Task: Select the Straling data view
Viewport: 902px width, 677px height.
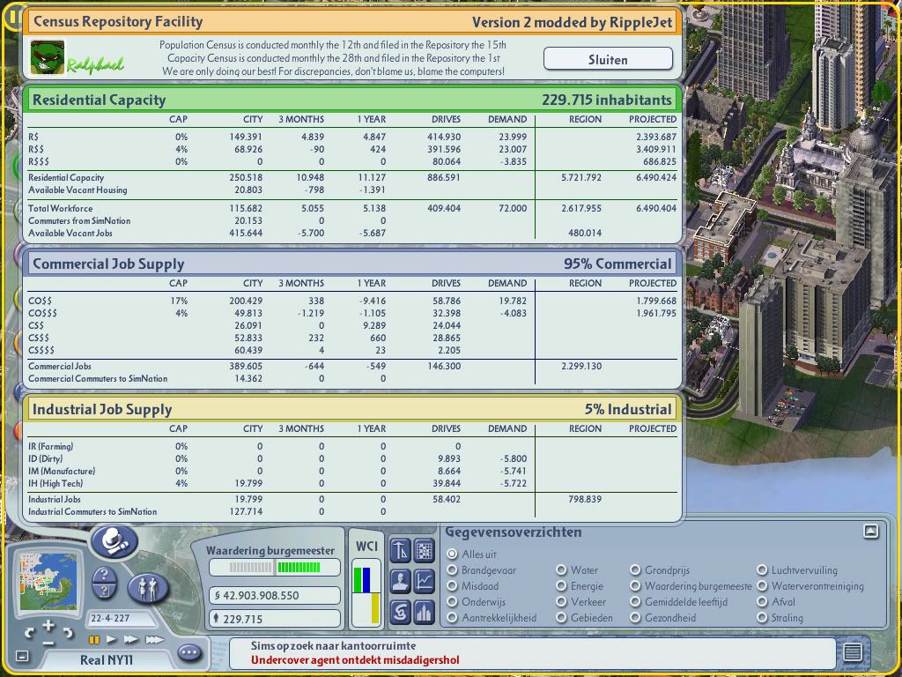Action: coord(762,618)
